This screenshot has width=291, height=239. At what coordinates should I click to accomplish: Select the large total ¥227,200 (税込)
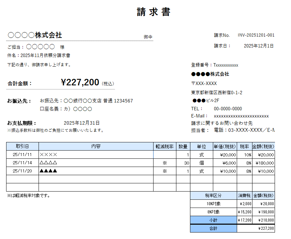tap(87, 82)
